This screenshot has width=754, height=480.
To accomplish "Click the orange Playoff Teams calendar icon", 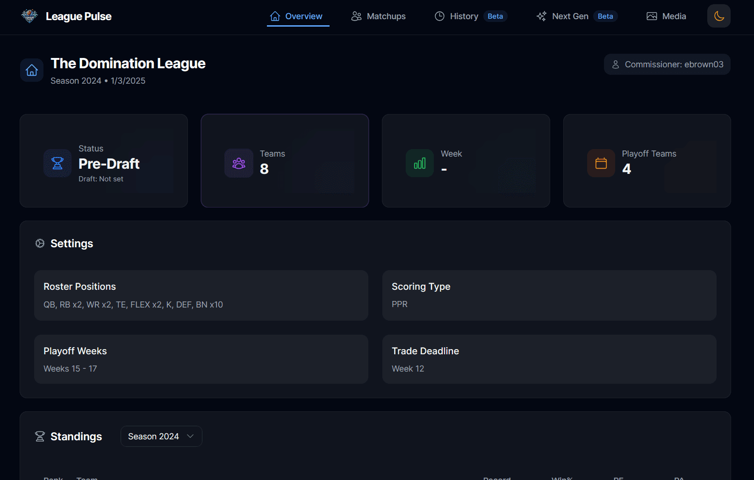I will pos(601,163).
